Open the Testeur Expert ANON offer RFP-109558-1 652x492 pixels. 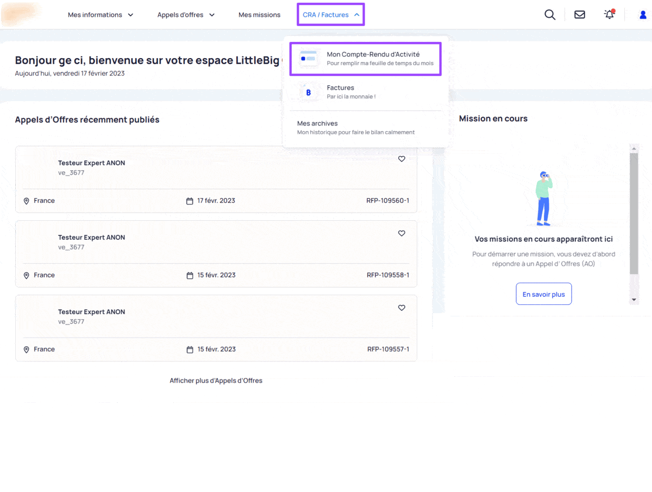[216, 253]
